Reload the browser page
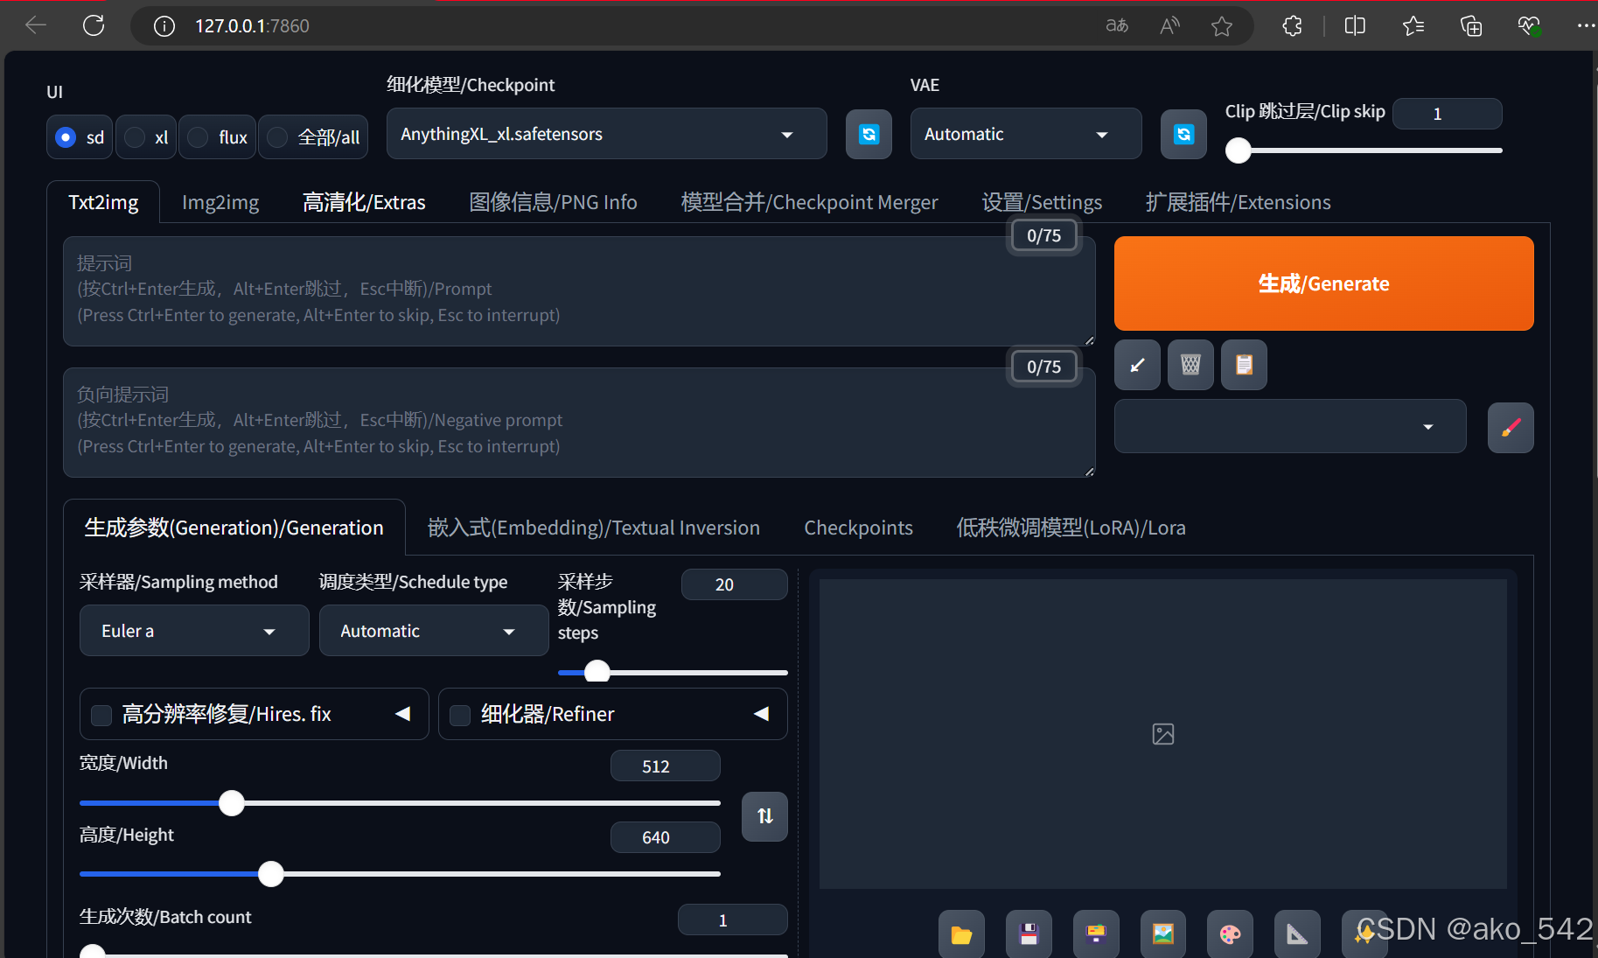Screen dimensions: 1598x958 click(94, 25)
